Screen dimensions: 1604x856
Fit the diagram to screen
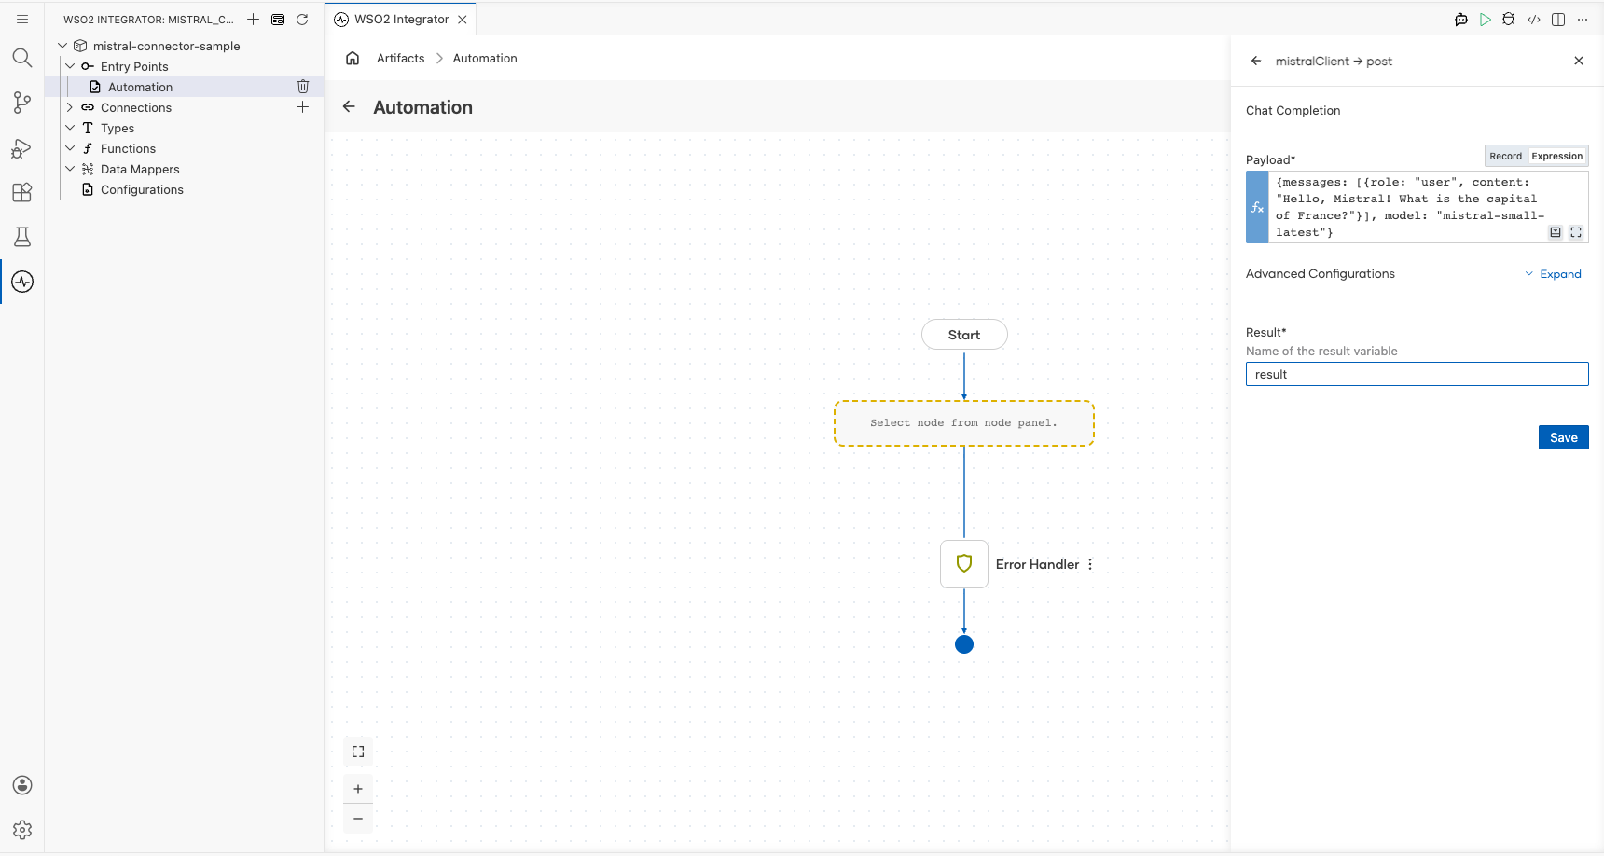click(x=358, y=752)
